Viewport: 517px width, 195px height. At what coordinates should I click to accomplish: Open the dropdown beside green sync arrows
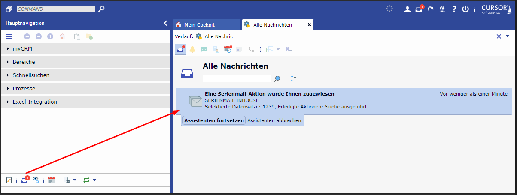click(x=94, y=180)
